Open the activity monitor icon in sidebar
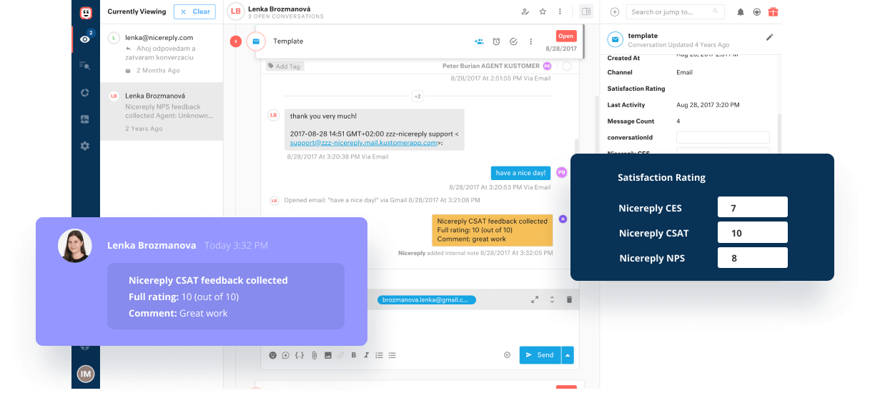 85,119
